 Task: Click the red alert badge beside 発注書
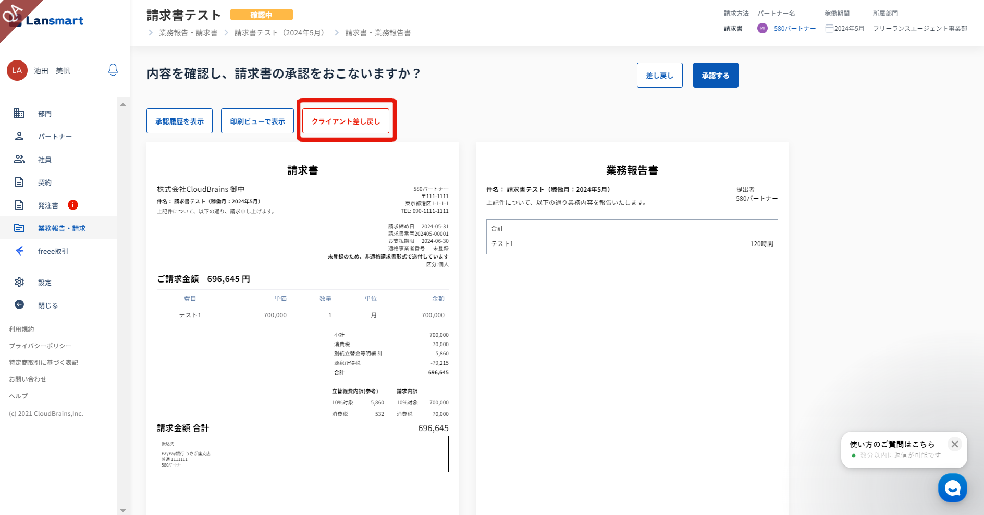pyautogui.click(x=73, y=205)
